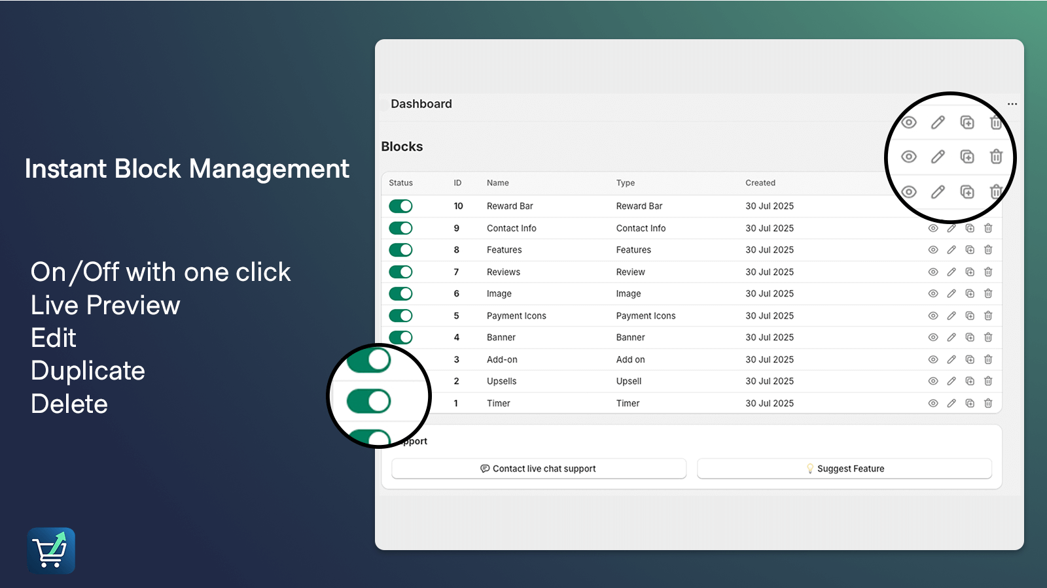This screenshot has height=588, width=1047.
Task: Click the Suggest Feature button
Action: click(845, 468)
